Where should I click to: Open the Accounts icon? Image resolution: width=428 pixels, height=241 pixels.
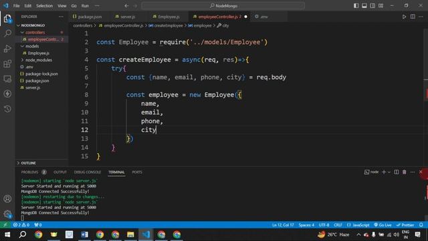click(7, 199)
